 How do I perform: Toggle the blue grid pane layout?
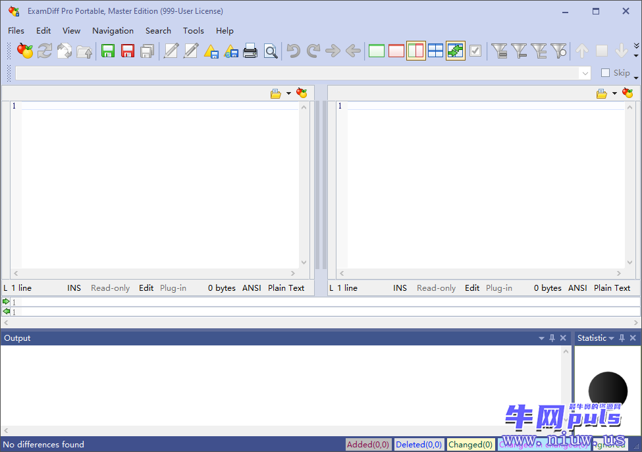[x=436, y=51]
